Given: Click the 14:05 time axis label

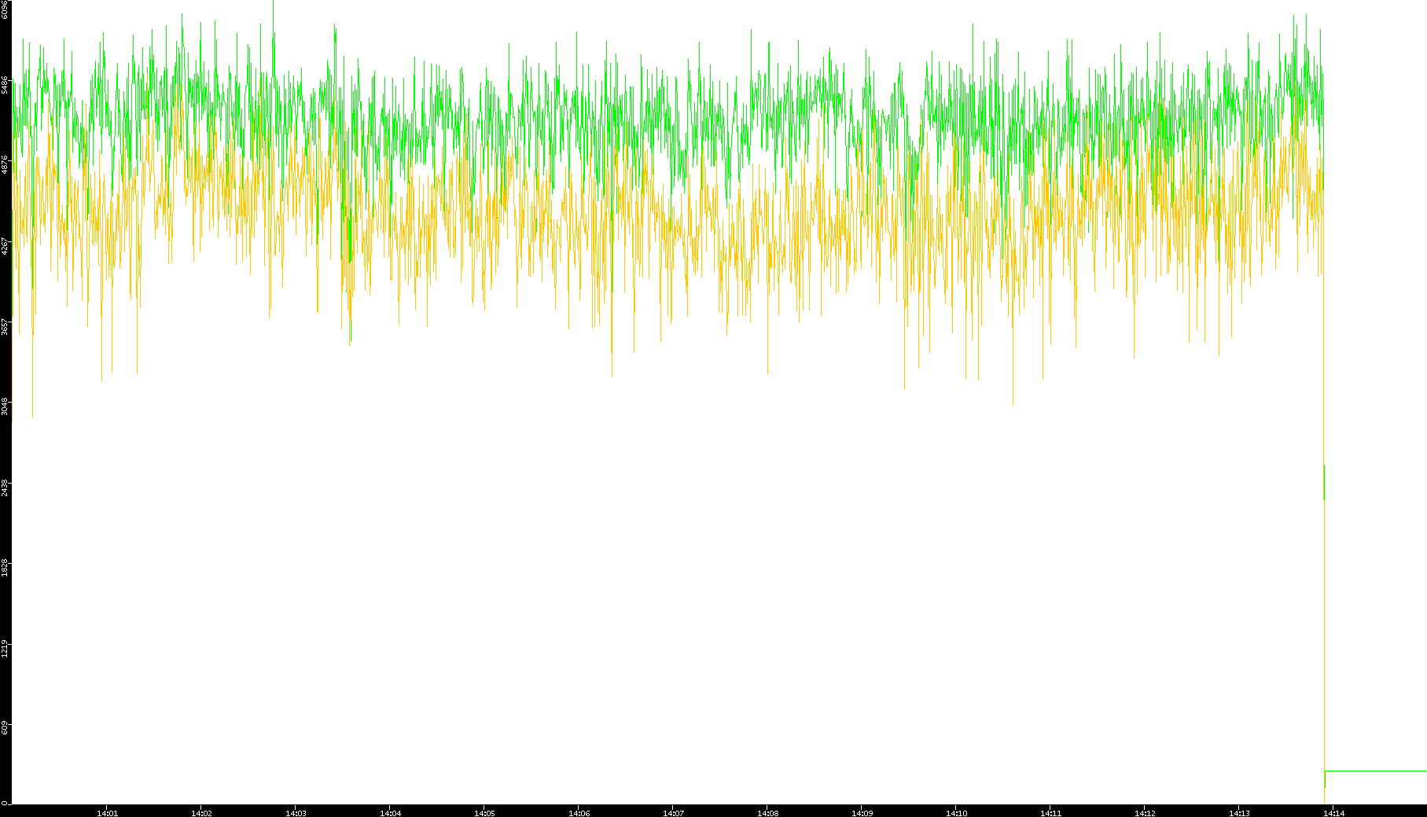Looking at the screenshot, I should (484, 813).
